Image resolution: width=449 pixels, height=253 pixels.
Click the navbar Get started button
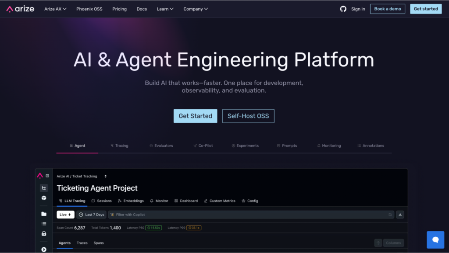click(x=426, y=9)
